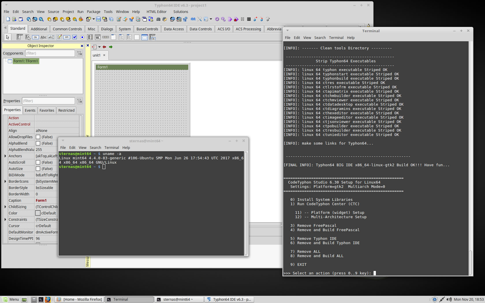This screenshot has height=303, width=485.
Task: Click the large Terminal vertical scrollbar
Action: point(471,263)
